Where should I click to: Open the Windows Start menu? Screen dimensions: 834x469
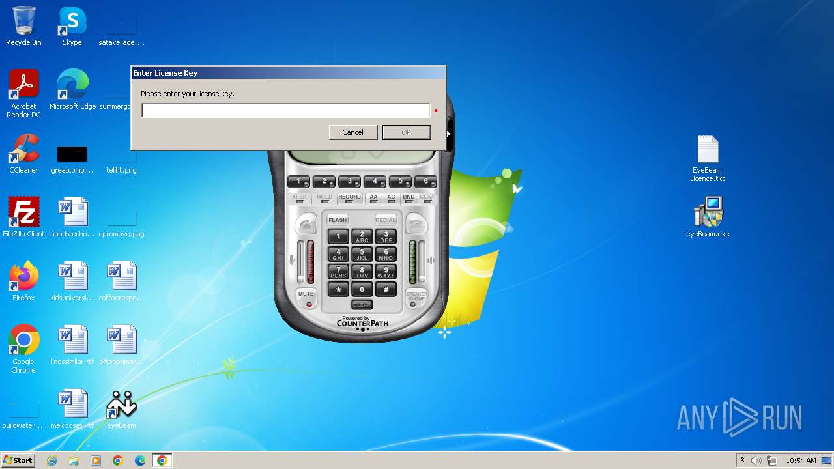tap(18, 460)
